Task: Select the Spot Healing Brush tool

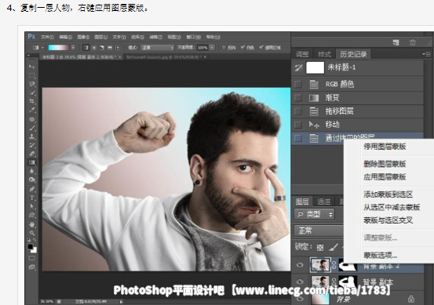Action: tap(32, 119)
